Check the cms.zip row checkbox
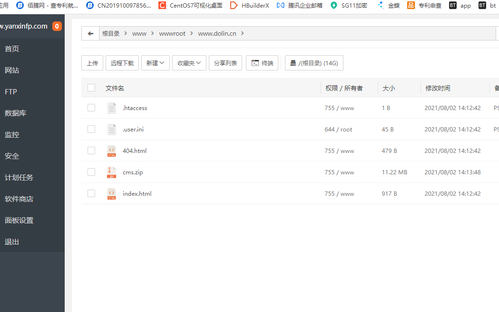 (x=91, y=172)
